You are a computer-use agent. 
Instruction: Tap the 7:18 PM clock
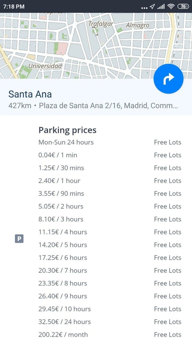[x=14, y=6]
